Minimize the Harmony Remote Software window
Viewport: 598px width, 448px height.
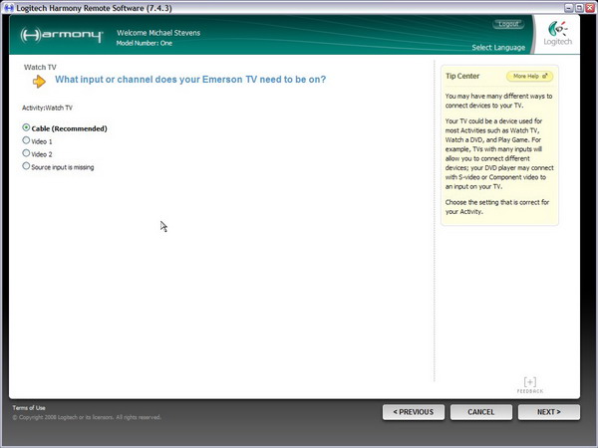pos(569,8)
